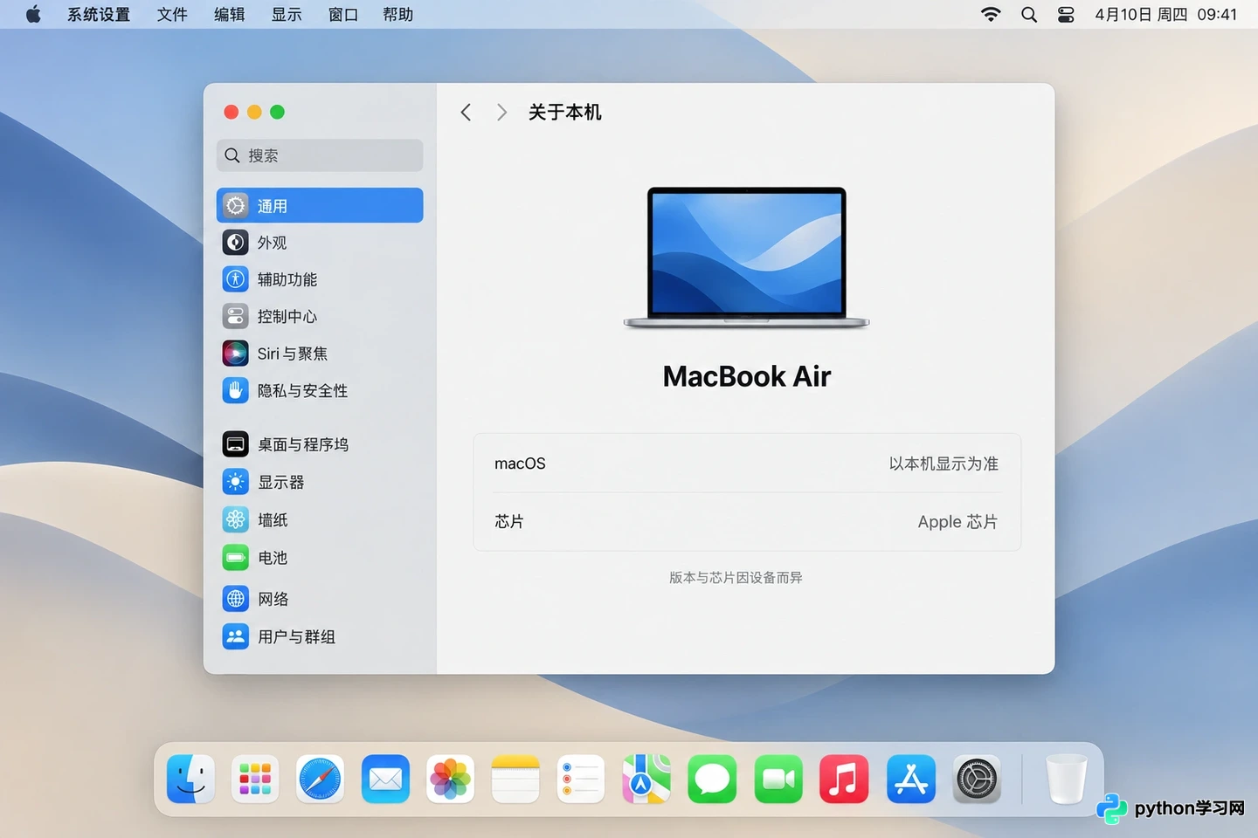This screenshot has width=1258, height=838.
Task: Click the 关于本机 page title
Action: pyautogui.click(x=564, y=112)
